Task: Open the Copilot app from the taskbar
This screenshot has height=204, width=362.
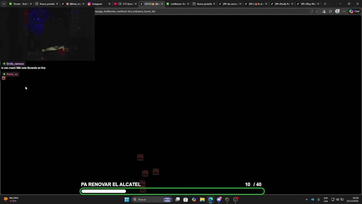Action: [x=194, y=199]
